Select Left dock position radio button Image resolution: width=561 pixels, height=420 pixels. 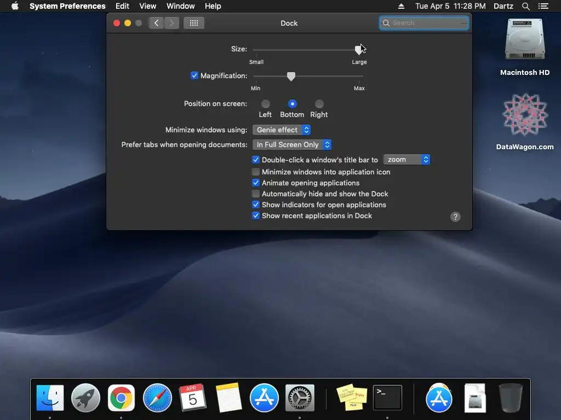266,104
